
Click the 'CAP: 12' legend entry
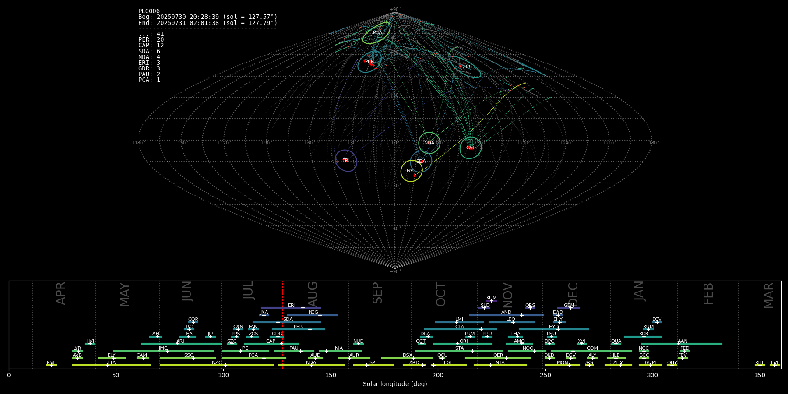(x=151, y=46)
